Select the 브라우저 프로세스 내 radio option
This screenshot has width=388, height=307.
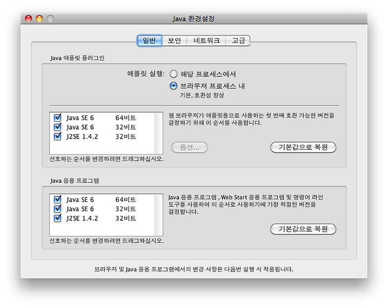pos(174,86)
